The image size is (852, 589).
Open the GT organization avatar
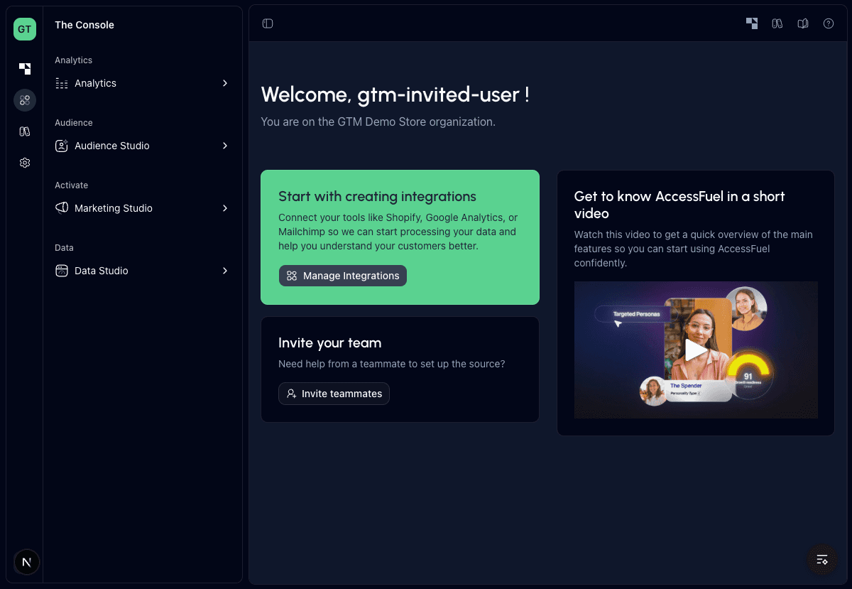25,29
